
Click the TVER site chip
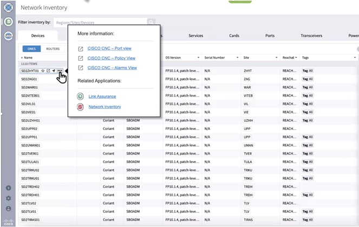[x=248, y=153]
